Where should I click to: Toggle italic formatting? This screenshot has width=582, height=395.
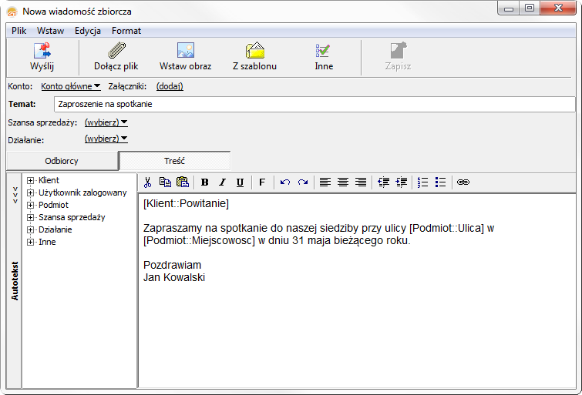[x=222, y=182]
